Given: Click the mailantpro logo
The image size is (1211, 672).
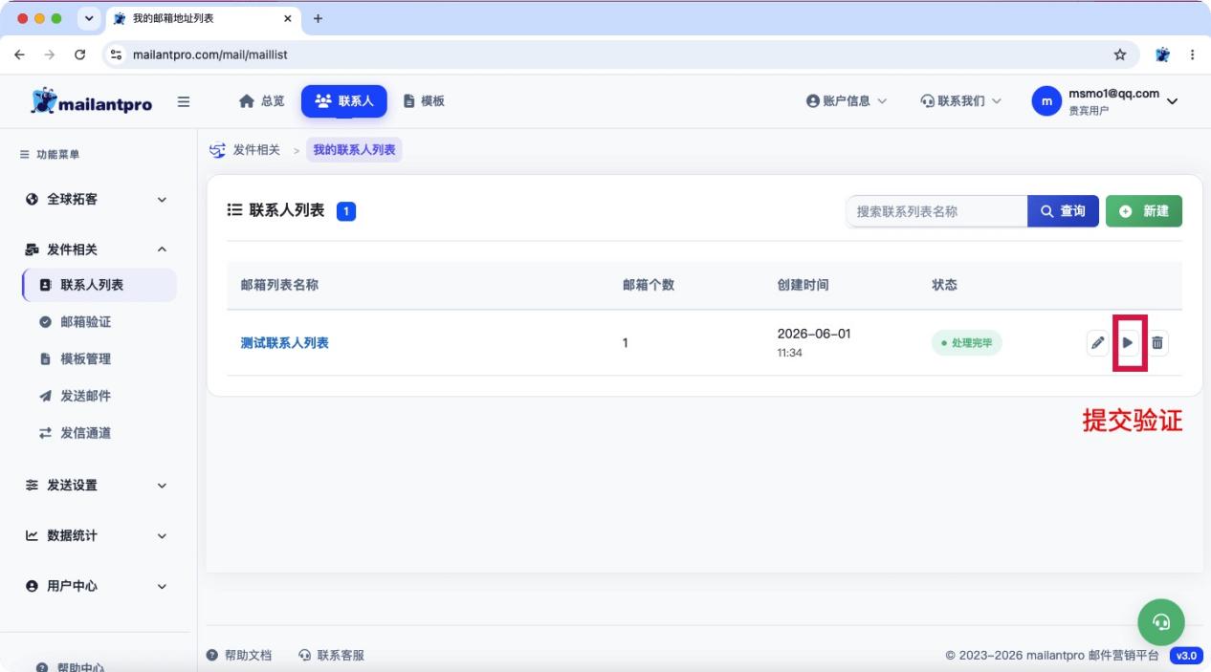Looking at the screenshot, I should (92, 101).
